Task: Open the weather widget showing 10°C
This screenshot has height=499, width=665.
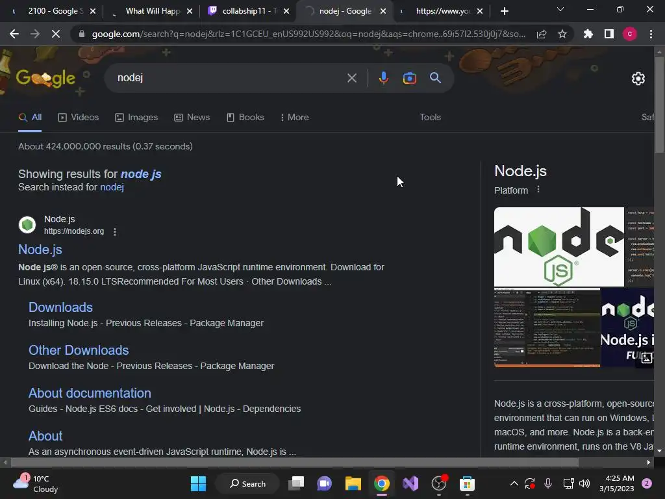Action: pyautogui.click(x=36, y=483)
